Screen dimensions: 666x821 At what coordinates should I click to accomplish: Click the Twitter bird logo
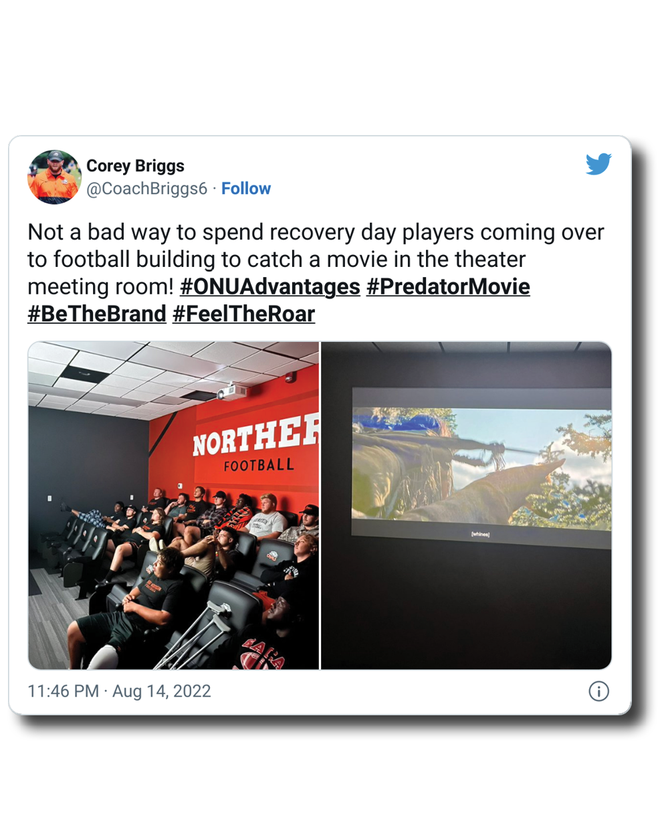coord(598,164)
